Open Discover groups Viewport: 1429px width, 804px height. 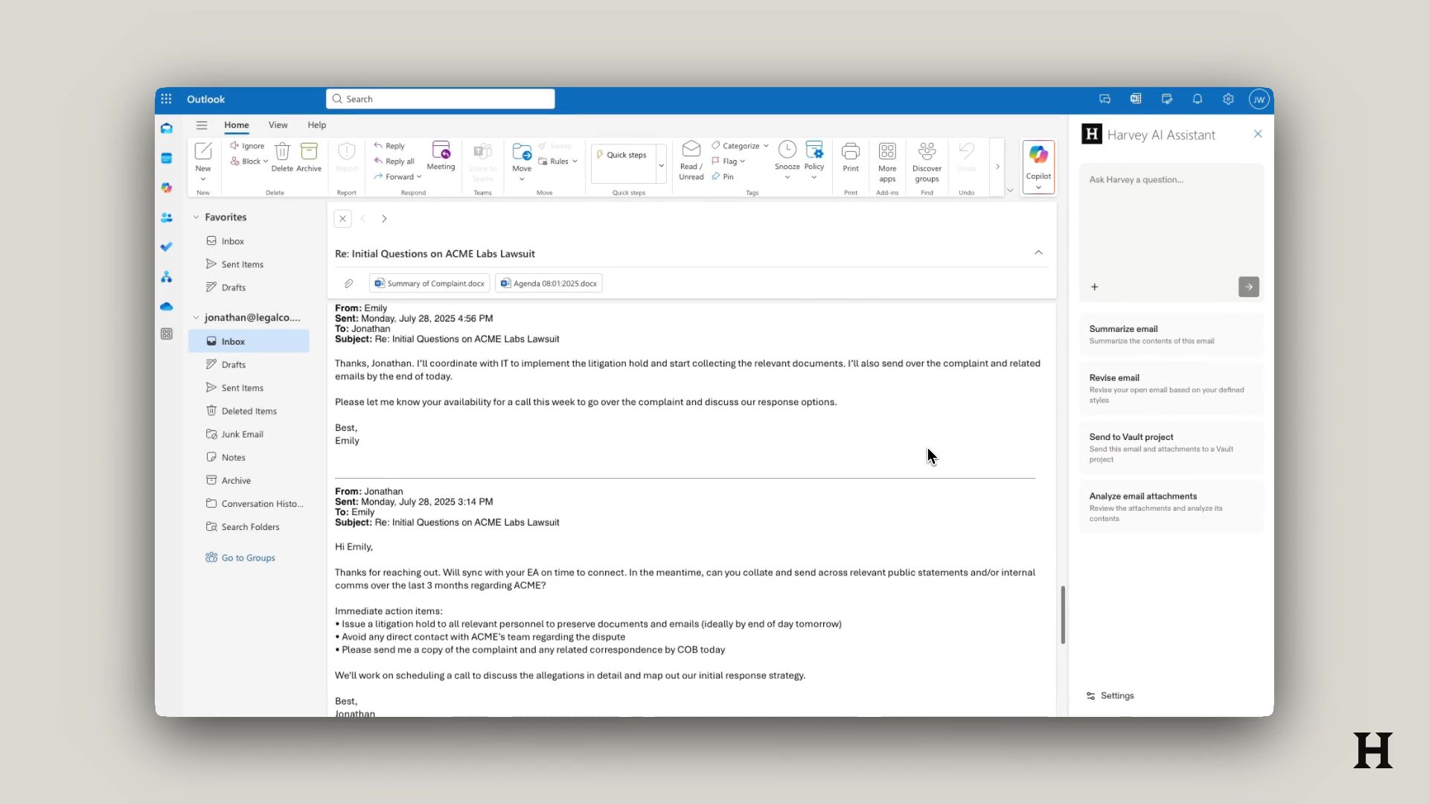[927, 162]
